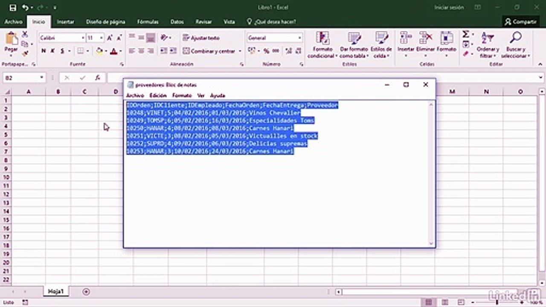Click the Iniciar sesión link
546x307 pixels.
(449, 8)
